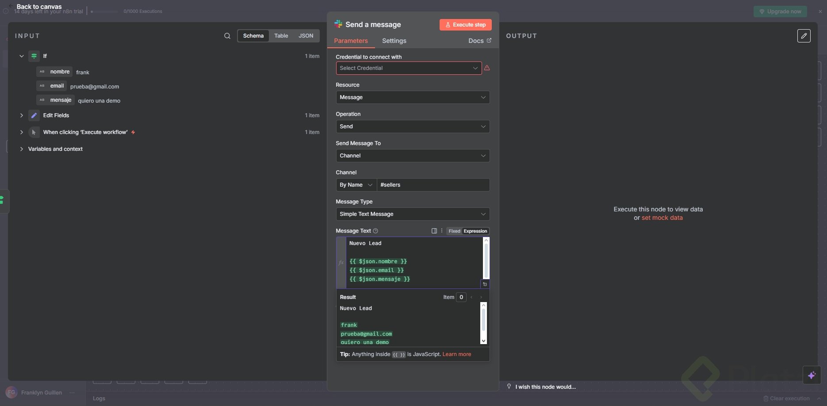The height and width of the screenshot is (406, 827).
Task: Click the If node icon in the input tree
Action: [34, 56]
